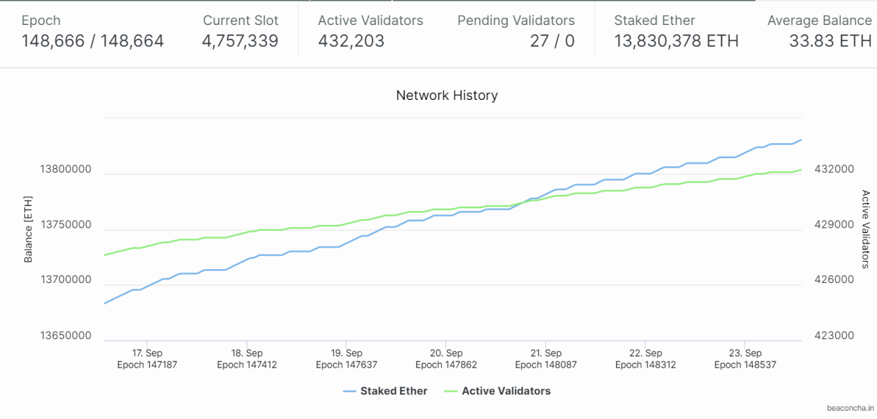Click the Current Slot number 4,757,339
877x419 pixels.
pos(240,42)
